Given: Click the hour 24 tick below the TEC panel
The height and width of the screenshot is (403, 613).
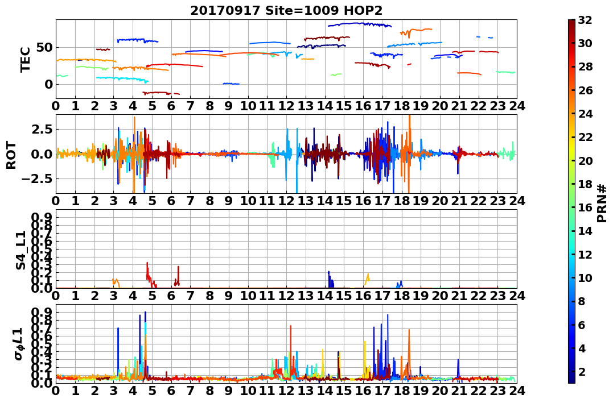Looking at the screenshot, I should click(517, 106).
